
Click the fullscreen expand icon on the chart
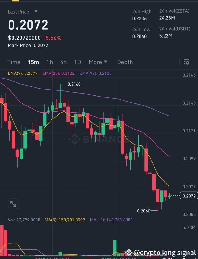(13, 204)
